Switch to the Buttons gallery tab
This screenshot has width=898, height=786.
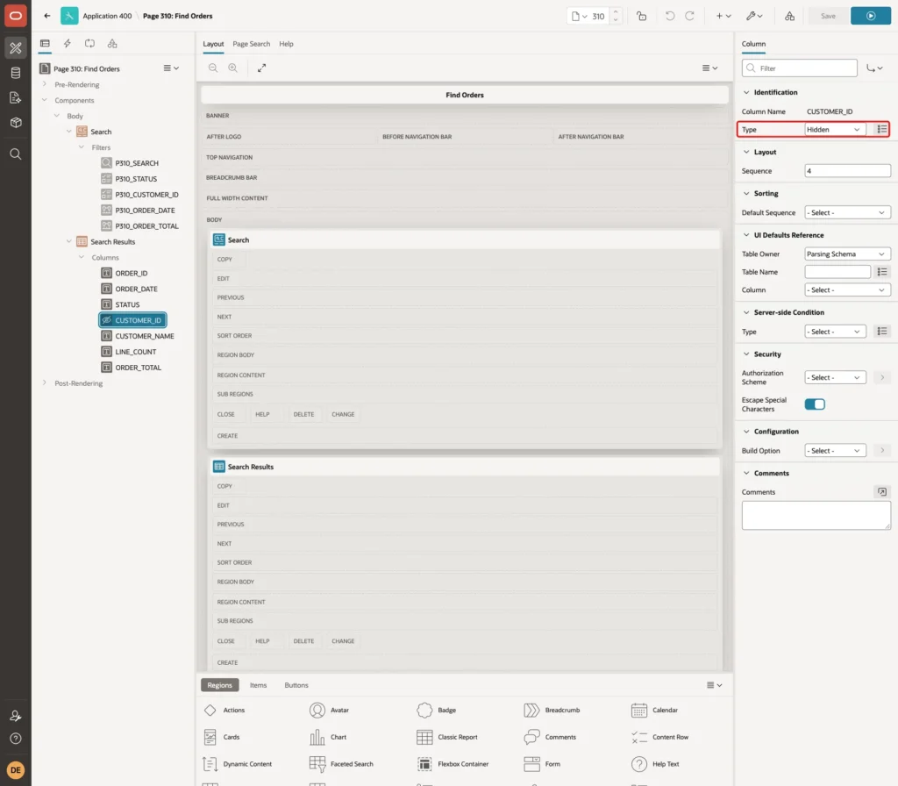296,685
